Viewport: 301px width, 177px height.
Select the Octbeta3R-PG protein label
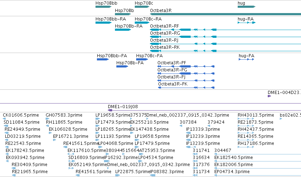172,70
